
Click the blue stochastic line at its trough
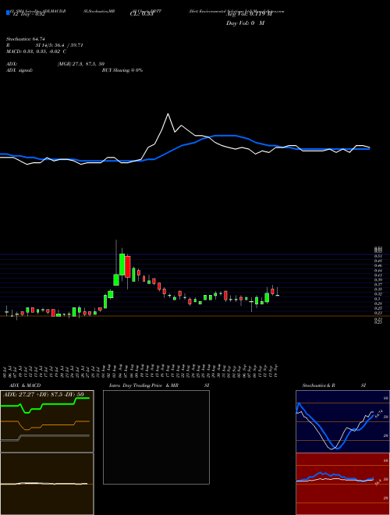coord(337,448)
